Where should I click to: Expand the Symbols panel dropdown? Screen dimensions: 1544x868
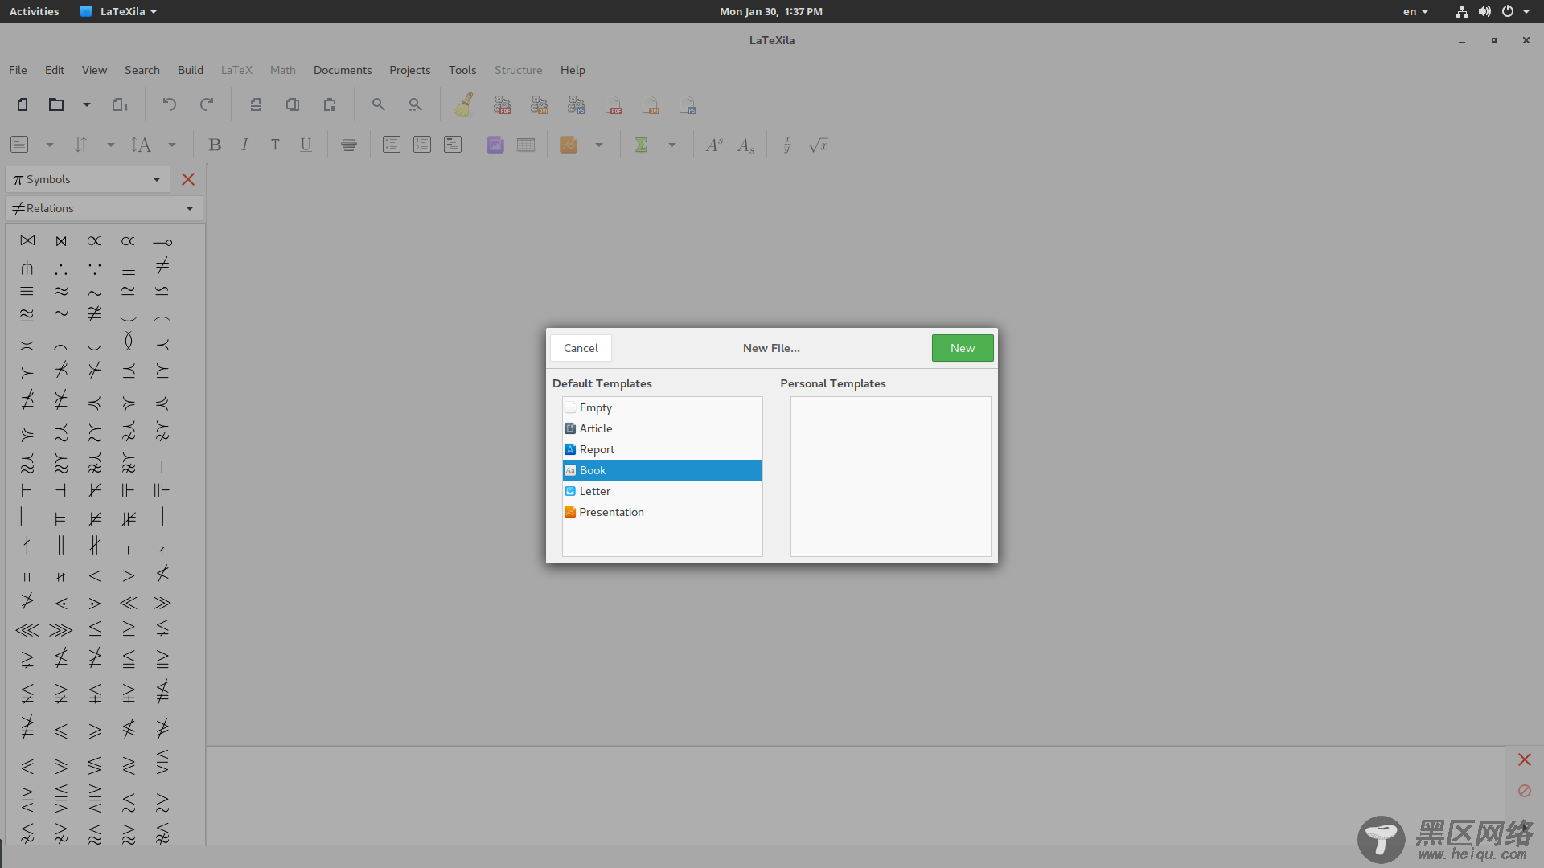(156, 178)
